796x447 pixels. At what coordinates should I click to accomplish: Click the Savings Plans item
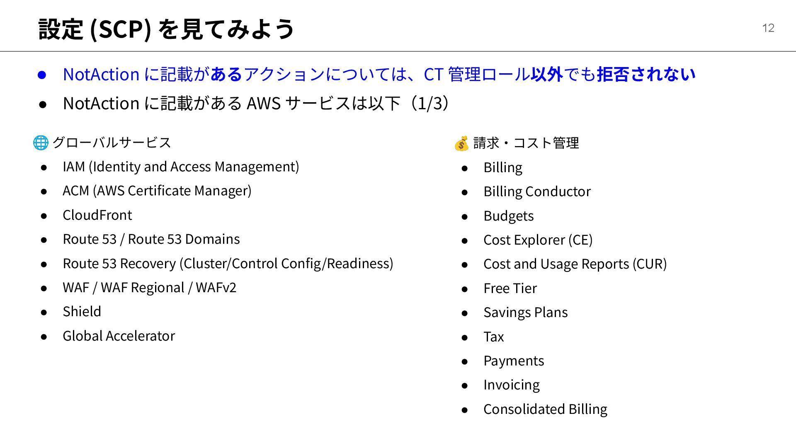coord(526,312)
